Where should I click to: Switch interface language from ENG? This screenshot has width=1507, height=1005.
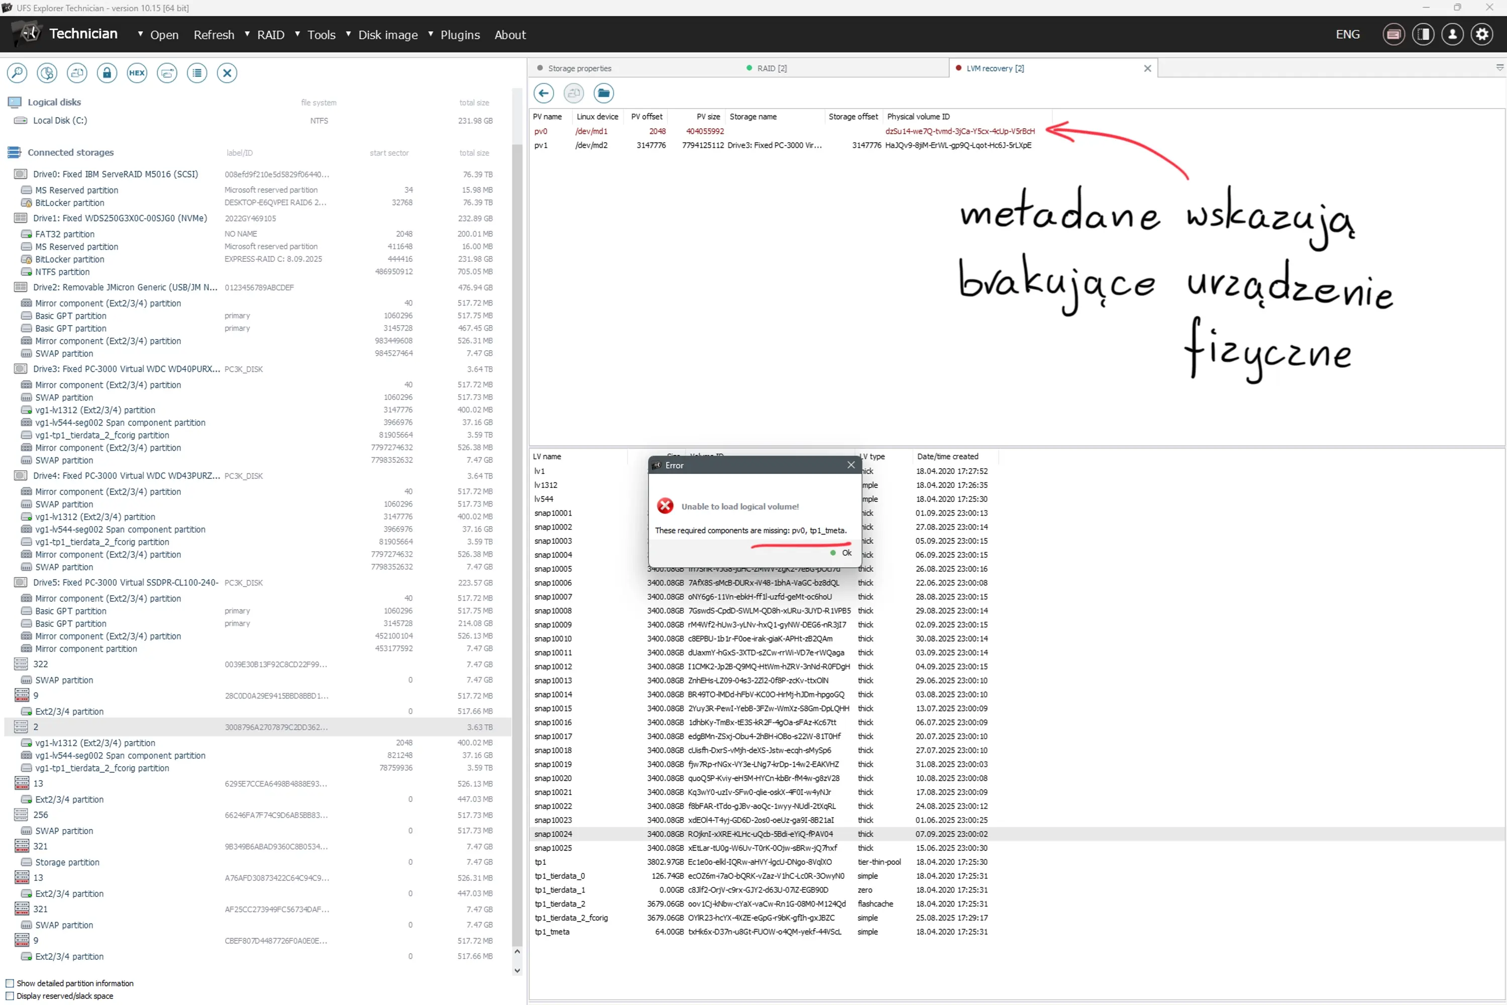click(1347, 34)
